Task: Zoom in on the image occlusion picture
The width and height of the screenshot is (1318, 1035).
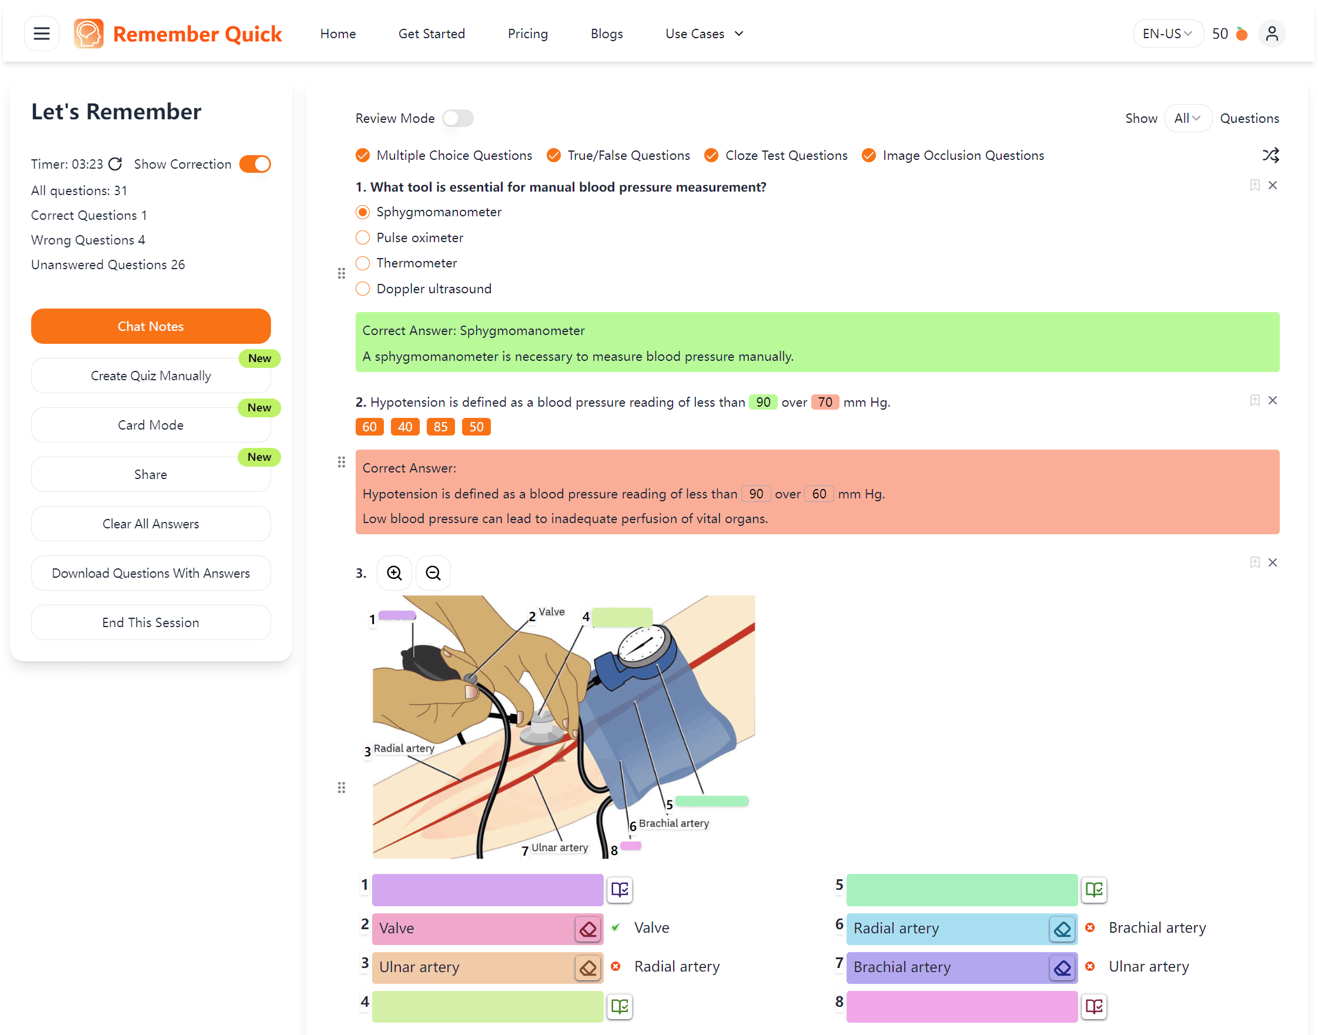Action: click(x=394, y=572)
